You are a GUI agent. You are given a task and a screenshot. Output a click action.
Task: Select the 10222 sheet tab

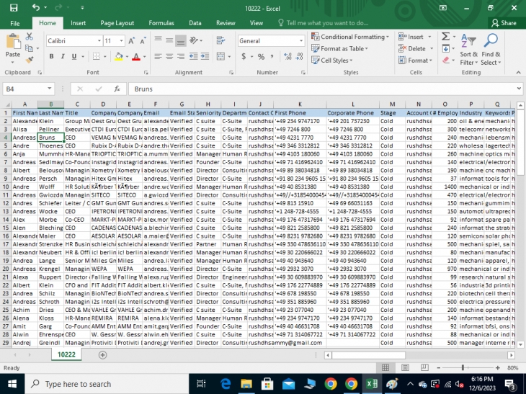(66, 355)
